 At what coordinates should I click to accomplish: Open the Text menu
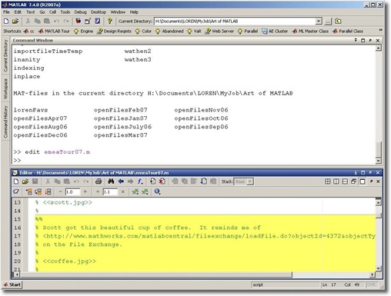(x=30, y=12)
